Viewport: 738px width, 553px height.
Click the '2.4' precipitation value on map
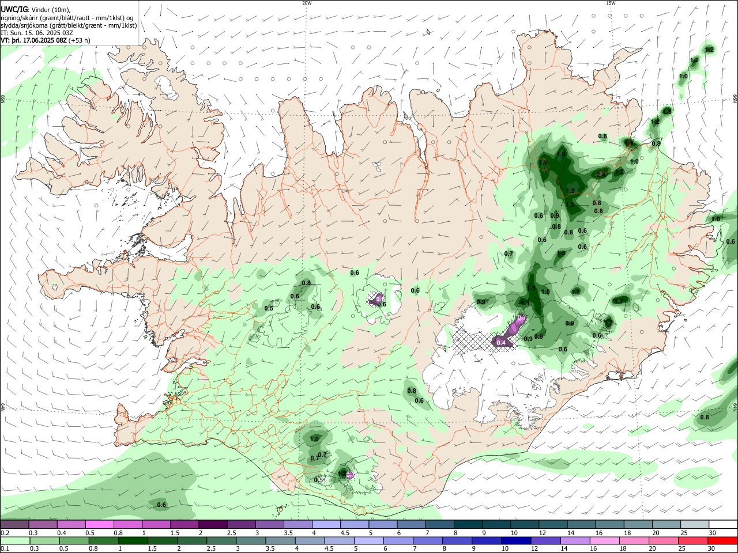(x=600, y=174)
